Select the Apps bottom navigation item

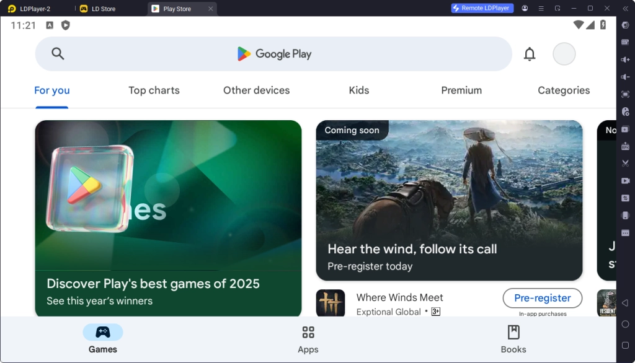click(308, 338)
